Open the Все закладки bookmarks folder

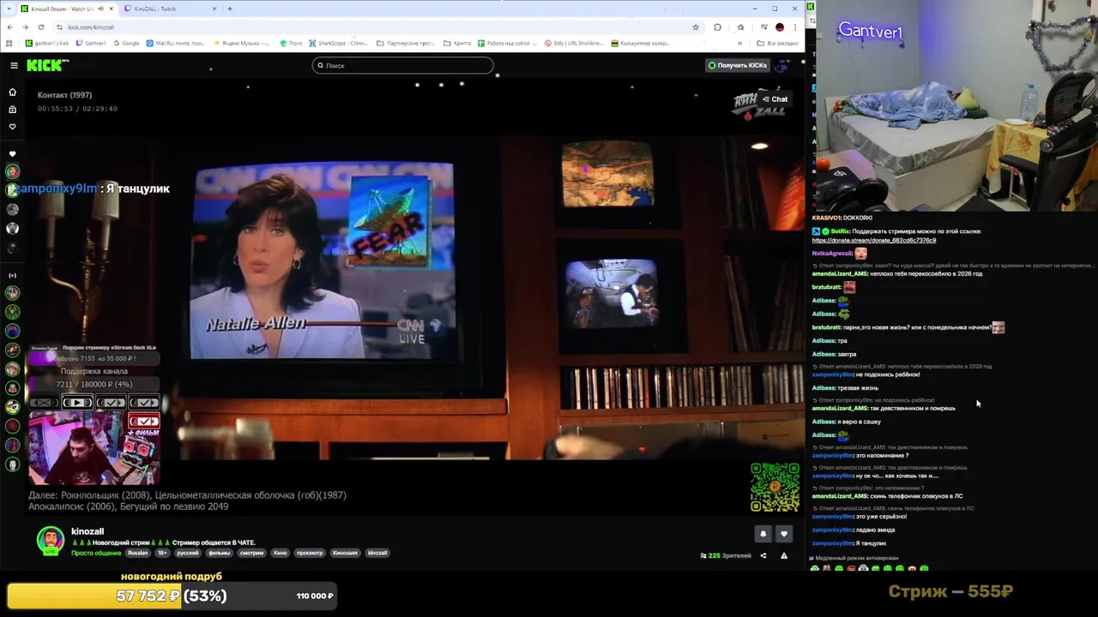pos(779,43)
